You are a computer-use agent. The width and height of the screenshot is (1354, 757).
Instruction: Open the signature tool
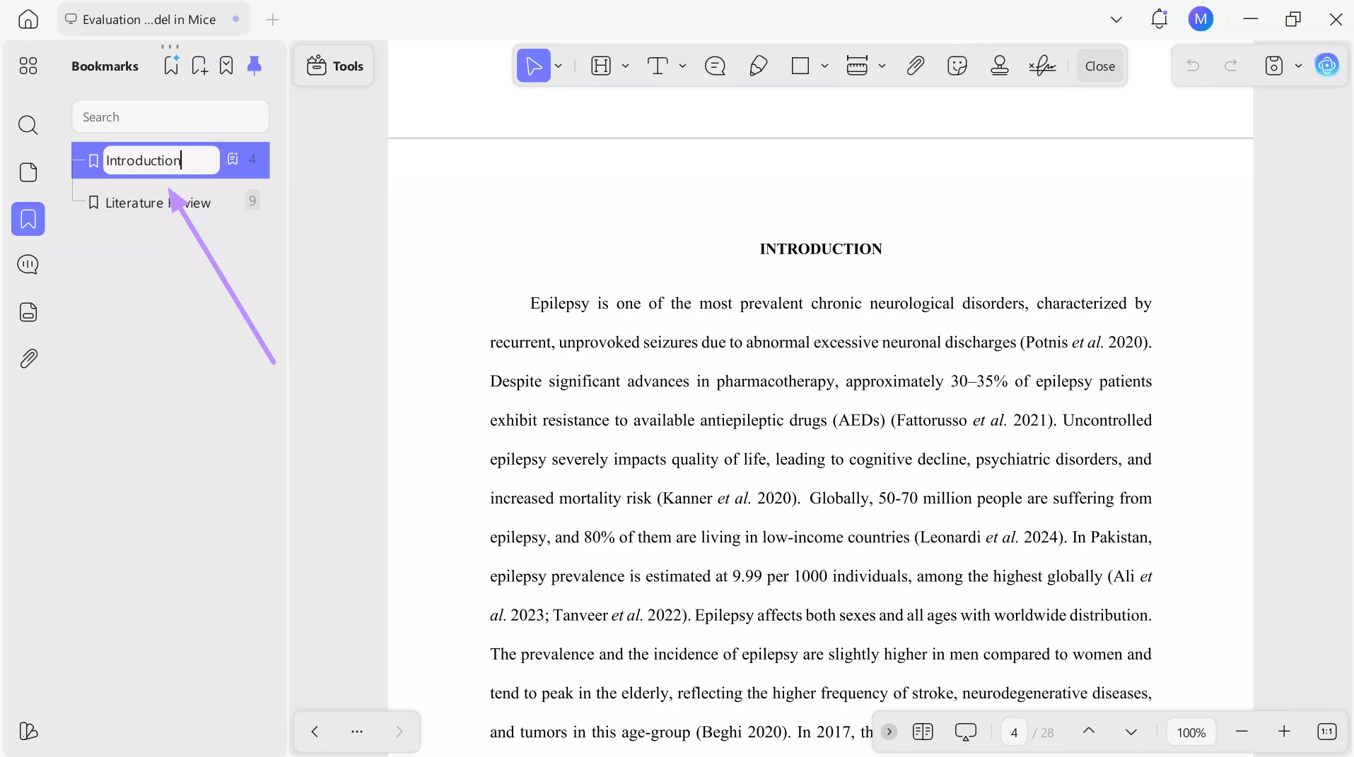[x=1042, y=66]
